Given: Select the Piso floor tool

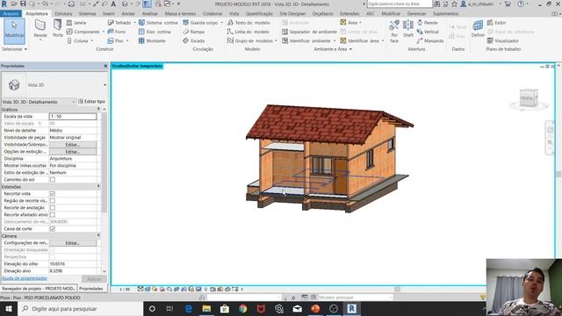Looking at the screenshot, I should [x=116, y=41].
